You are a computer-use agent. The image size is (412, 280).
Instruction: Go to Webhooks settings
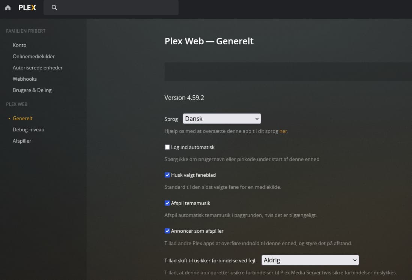(x=25, y=79)
